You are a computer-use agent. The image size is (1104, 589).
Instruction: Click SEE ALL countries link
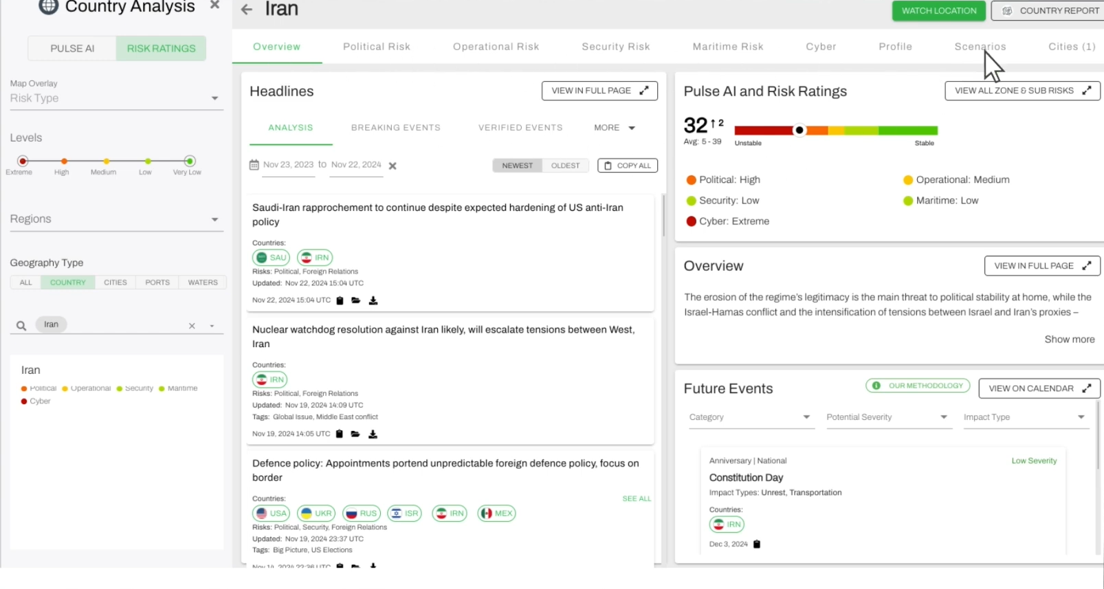point(637,499)
